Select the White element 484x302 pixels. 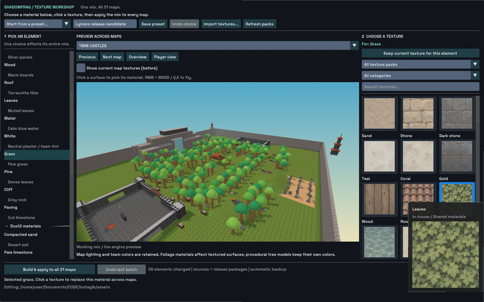click(x=37, y=136)
